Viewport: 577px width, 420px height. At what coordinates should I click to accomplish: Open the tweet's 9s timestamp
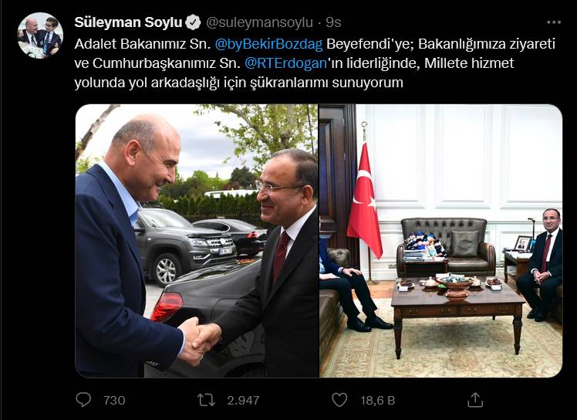point(333,22)
